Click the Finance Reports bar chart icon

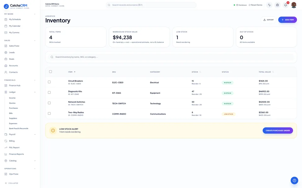(x=6, y=154)
